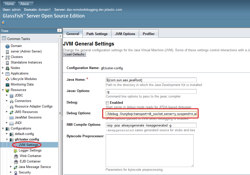Click the Clusters icon

[8, 57]
